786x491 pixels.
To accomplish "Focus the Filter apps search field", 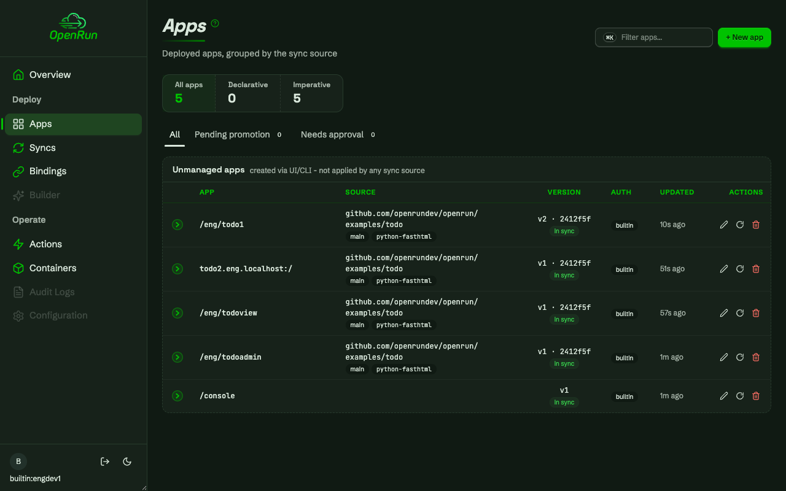I will [x=654, y=37].
